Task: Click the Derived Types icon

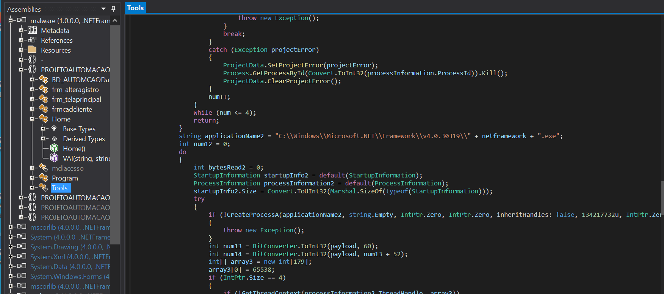Action: click(x=54, y=138)
